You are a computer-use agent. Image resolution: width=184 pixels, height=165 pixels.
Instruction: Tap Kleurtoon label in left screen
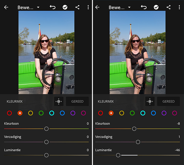coord(11,123)
